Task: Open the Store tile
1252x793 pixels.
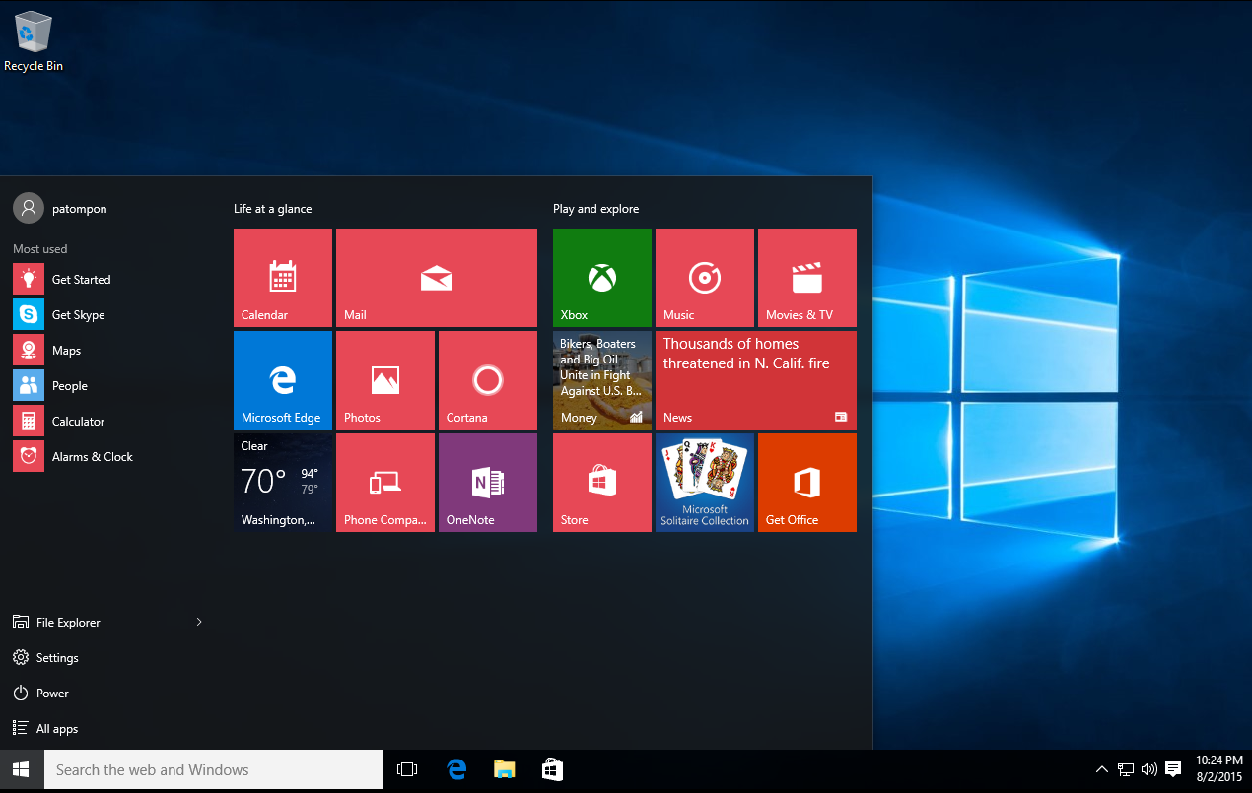Action: click(602, 483)
